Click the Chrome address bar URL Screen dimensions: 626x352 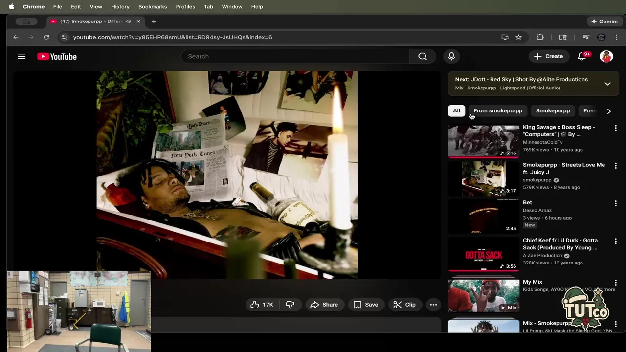173,37
